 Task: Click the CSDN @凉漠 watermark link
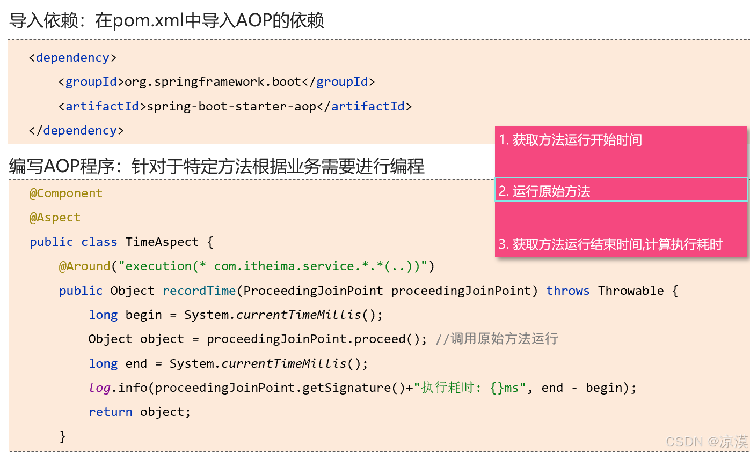pos(706,441)
